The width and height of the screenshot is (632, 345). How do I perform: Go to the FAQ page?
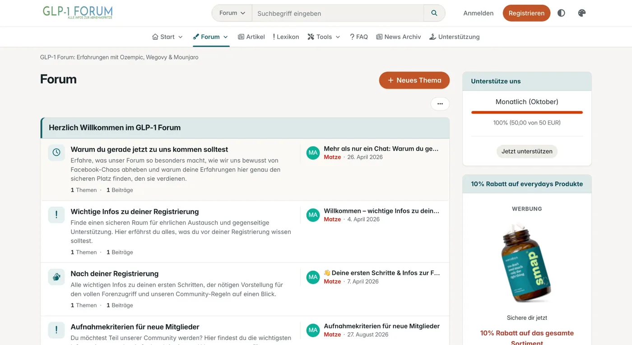pyautogui.click(x=359, y=37)
